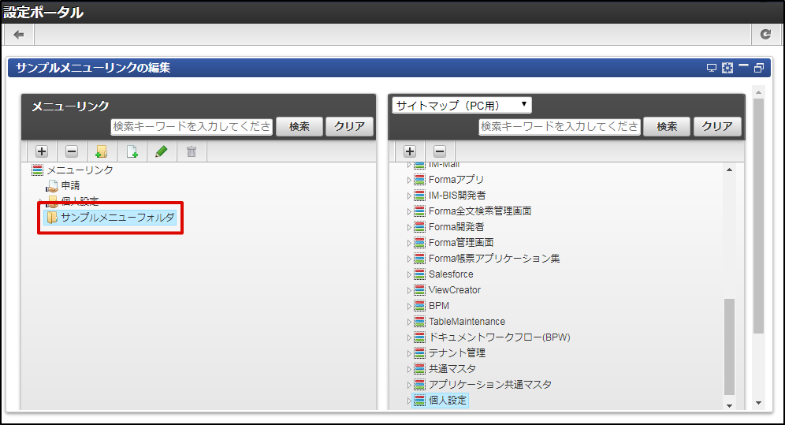785x425 pixels.
Task: Minimize the portlet with dash icon
Action: [x=743, y=65]
